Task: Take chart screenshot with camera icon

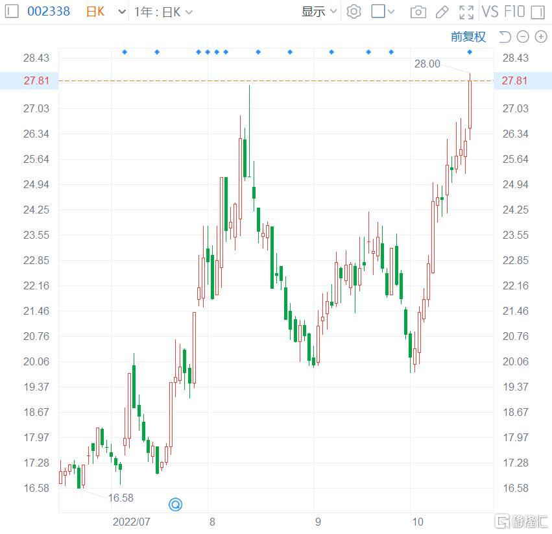Action: coord(418,12)
